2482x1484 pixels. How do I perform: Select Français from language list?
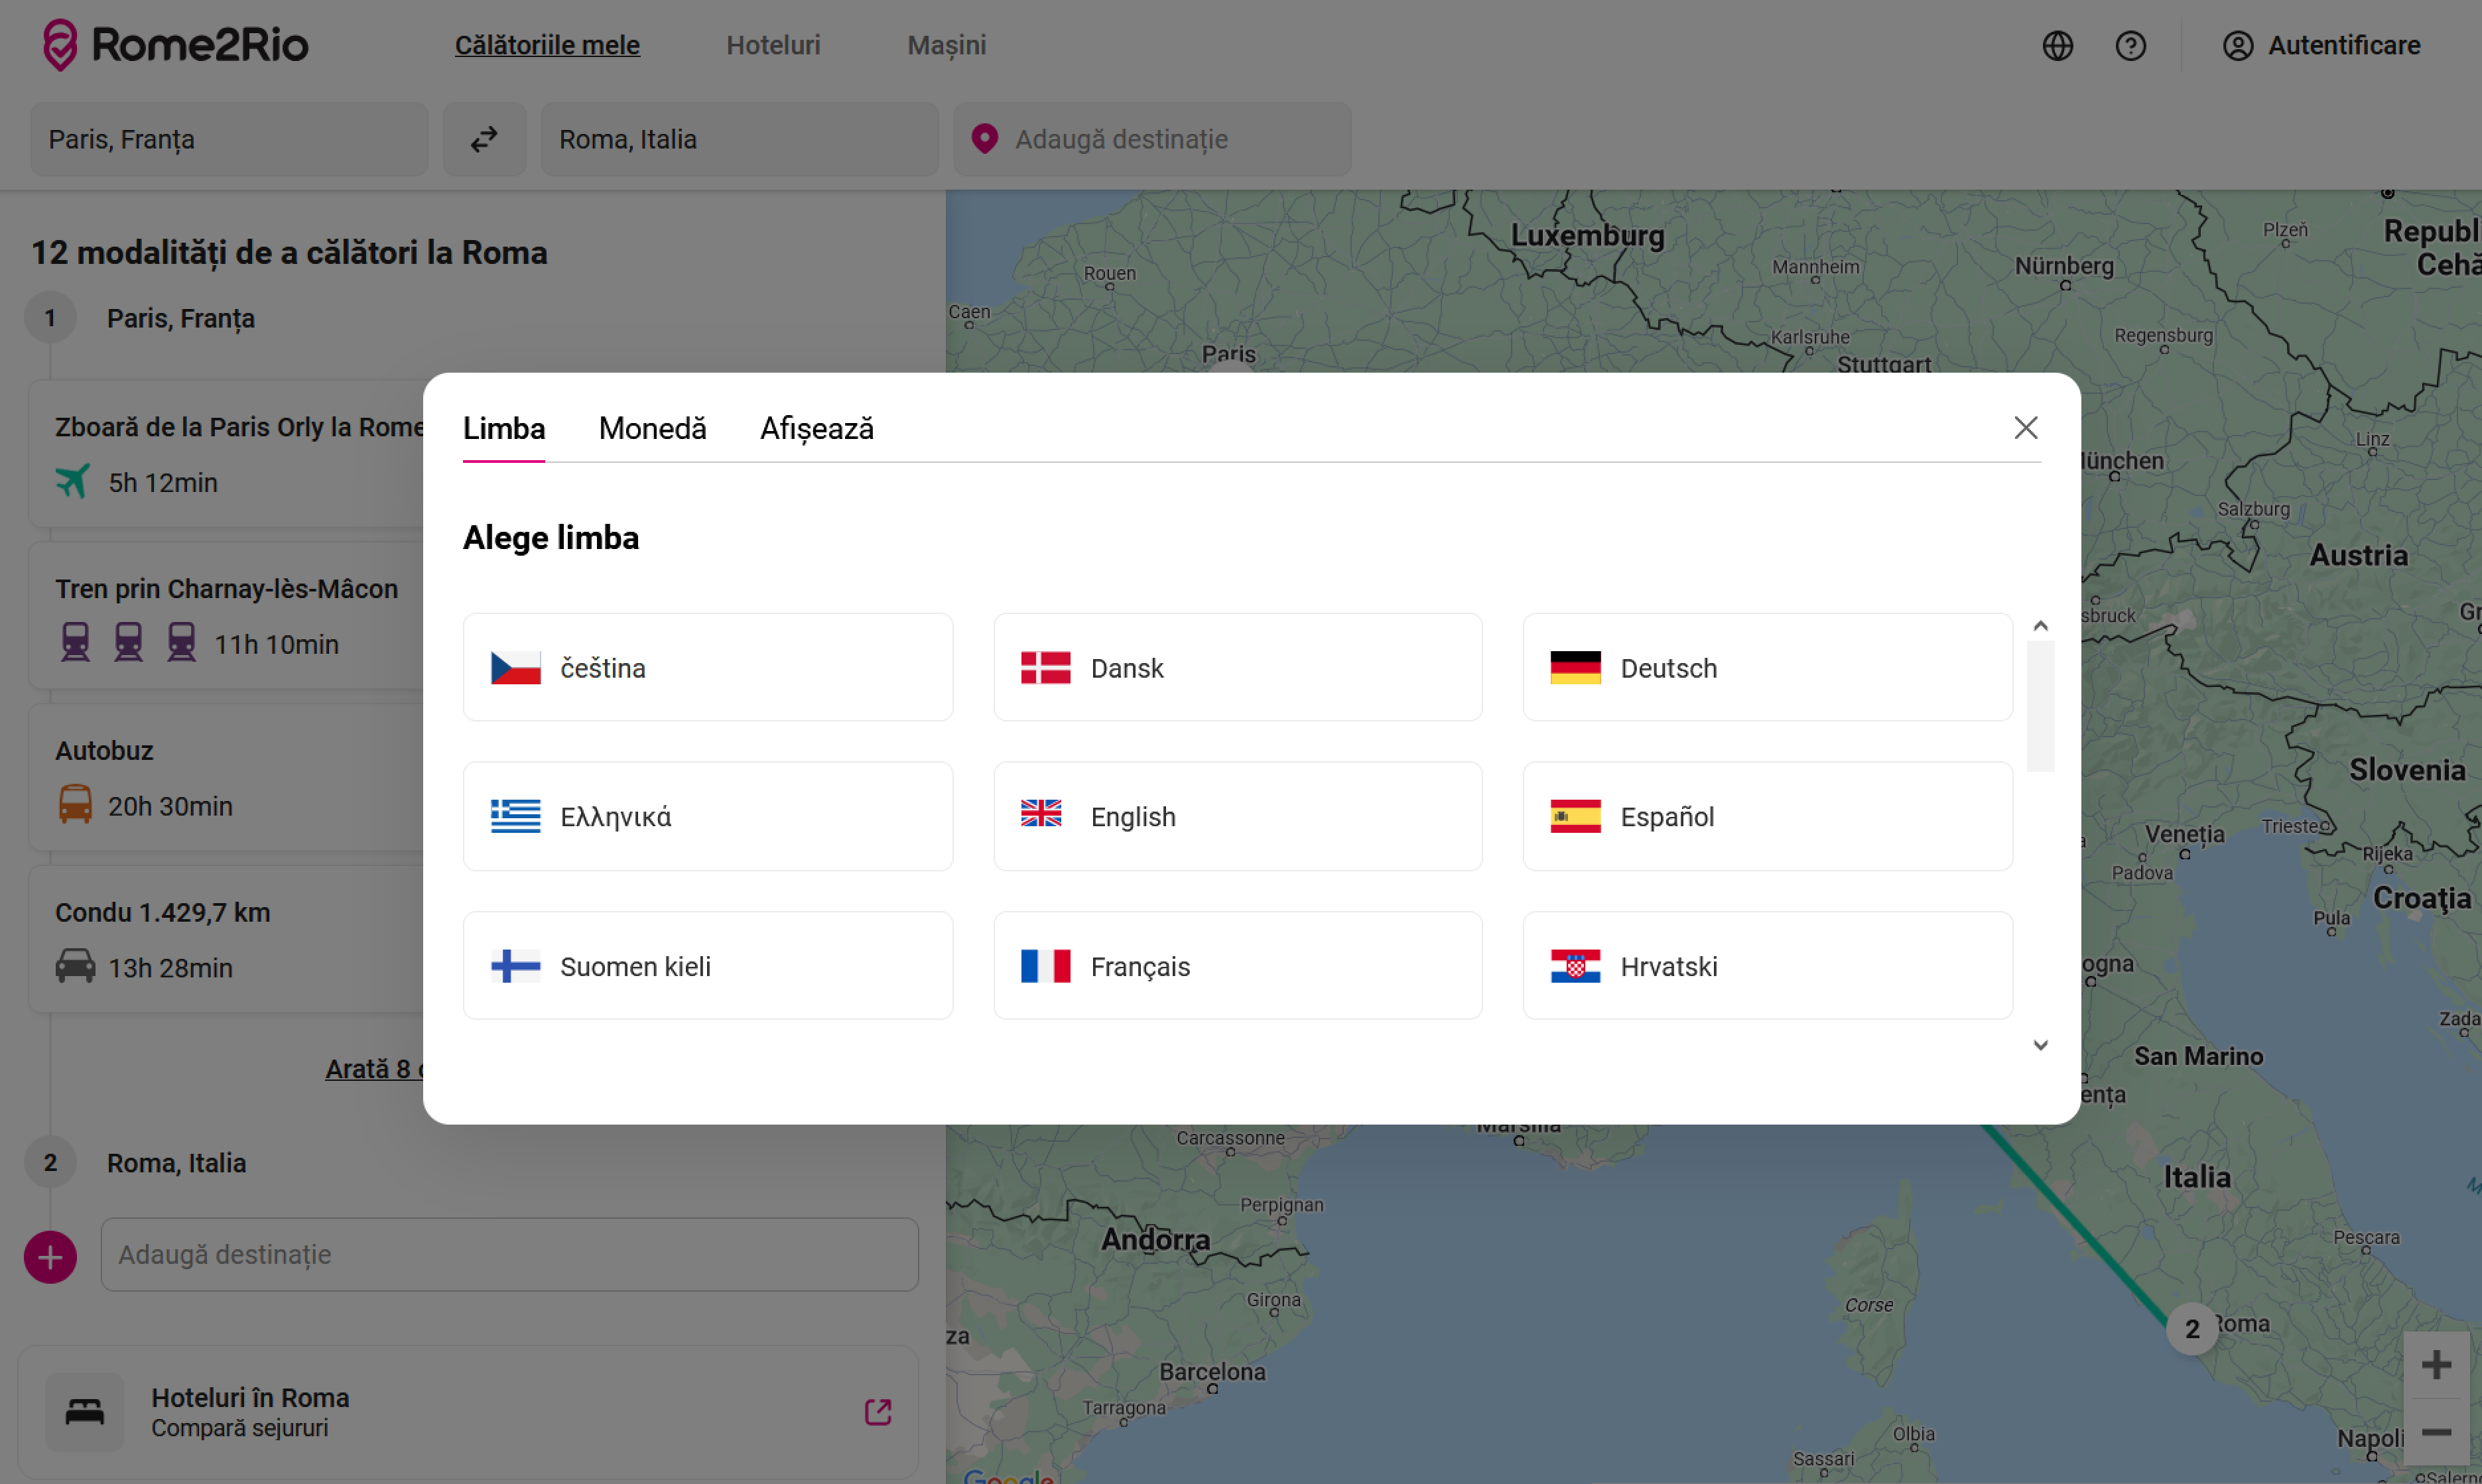[1237, 965]
